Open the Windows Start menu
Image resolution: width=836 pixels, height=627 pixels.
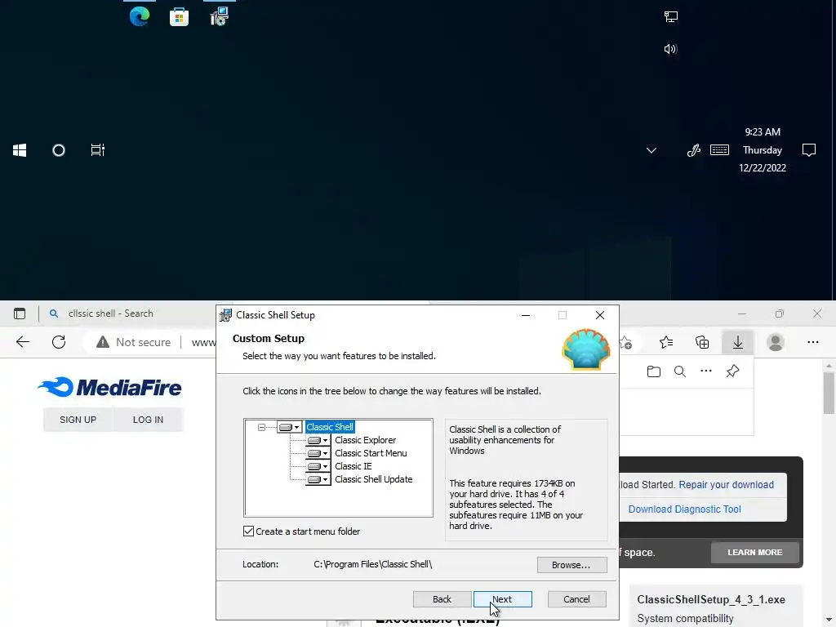pyautogui.click(x=20, y=150)
